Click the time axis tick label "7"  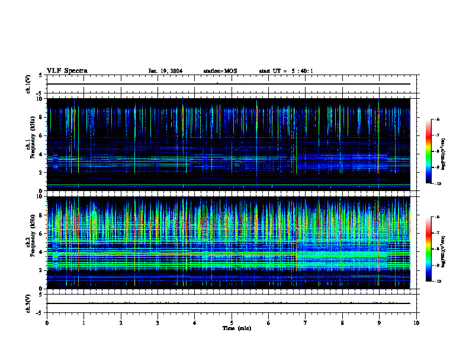pos(305,323)
